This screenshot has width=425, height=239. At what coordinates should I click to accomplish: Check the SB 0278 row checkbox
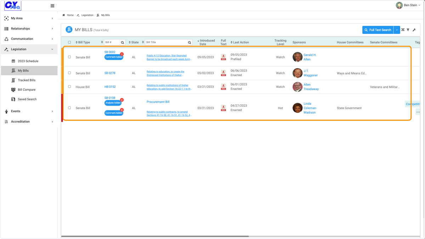(69, 73)
